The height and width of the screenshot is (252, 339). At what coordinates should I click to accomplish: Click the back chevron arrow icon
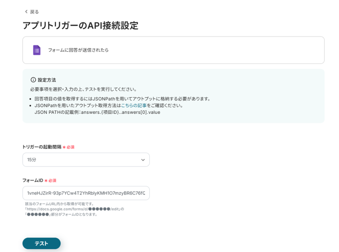[x=26, y=12]
